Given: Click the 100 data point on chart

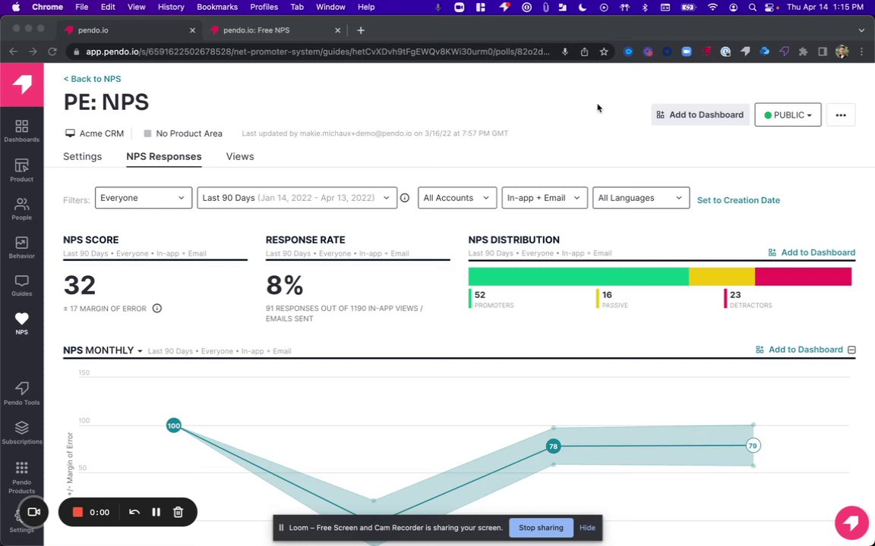Looking at the screenshot, I should 173,425.
